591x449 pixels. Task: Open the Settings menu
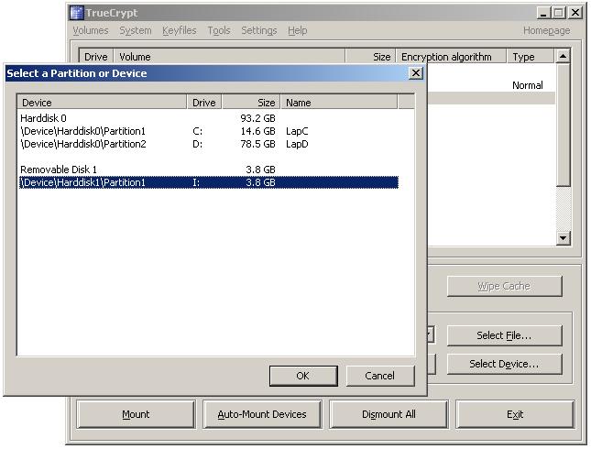pyautogui.click(x=259, y=30)
